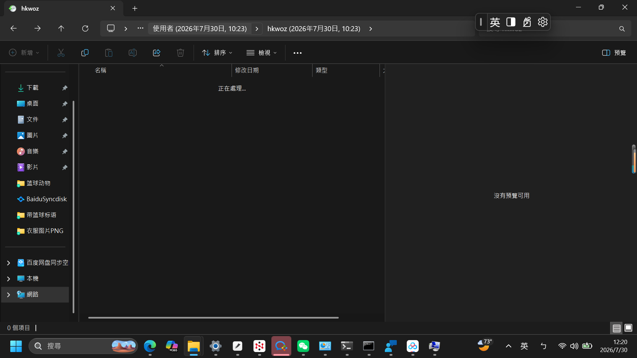The height and width of the screenshot is (358, 637).
Task: Open 圖片 in the sidebar
Action: [x=33, y=136]
